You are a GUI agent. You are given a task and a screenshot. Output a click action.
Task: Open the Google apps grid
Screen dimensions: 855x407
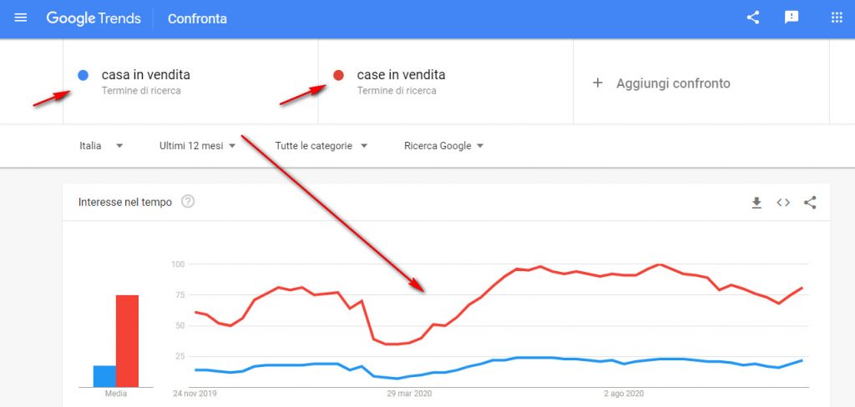click(x=837, y=18)
